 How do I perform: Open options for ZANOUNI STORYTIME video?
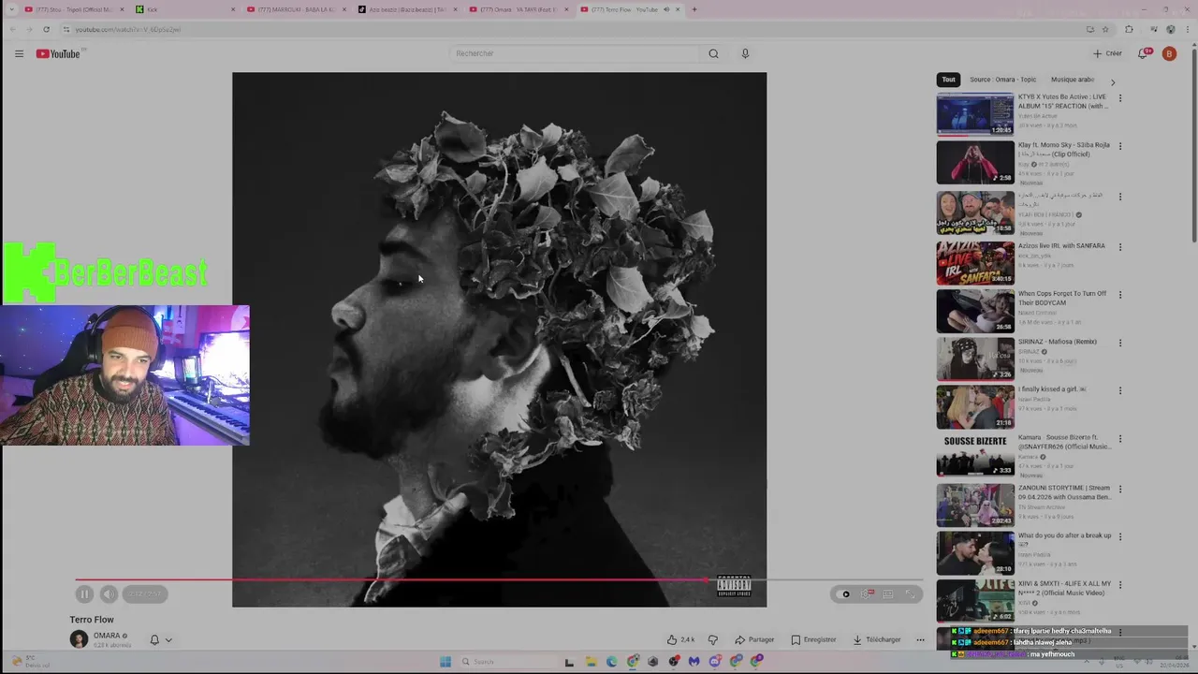coord(1120,489)
